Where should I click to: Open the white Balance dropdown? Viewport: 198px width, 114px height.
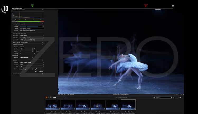point(26,69)
